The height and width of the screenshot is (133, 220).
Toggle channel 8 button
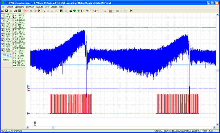point(2,50)
